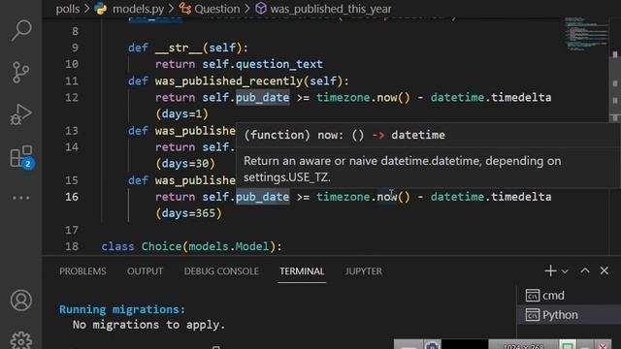Show additional views ellipsis in activity bar
The image size is (621, 349).
pos(21,198)
